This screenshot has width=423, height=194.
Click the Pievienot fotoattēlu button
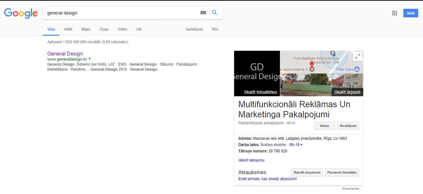click(342, 172)
